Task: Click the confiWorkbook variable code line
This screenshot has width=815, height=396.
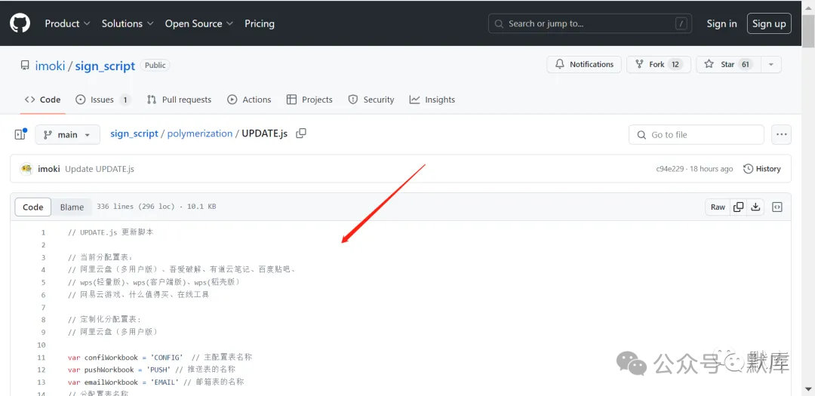Action: pos(160,358)
